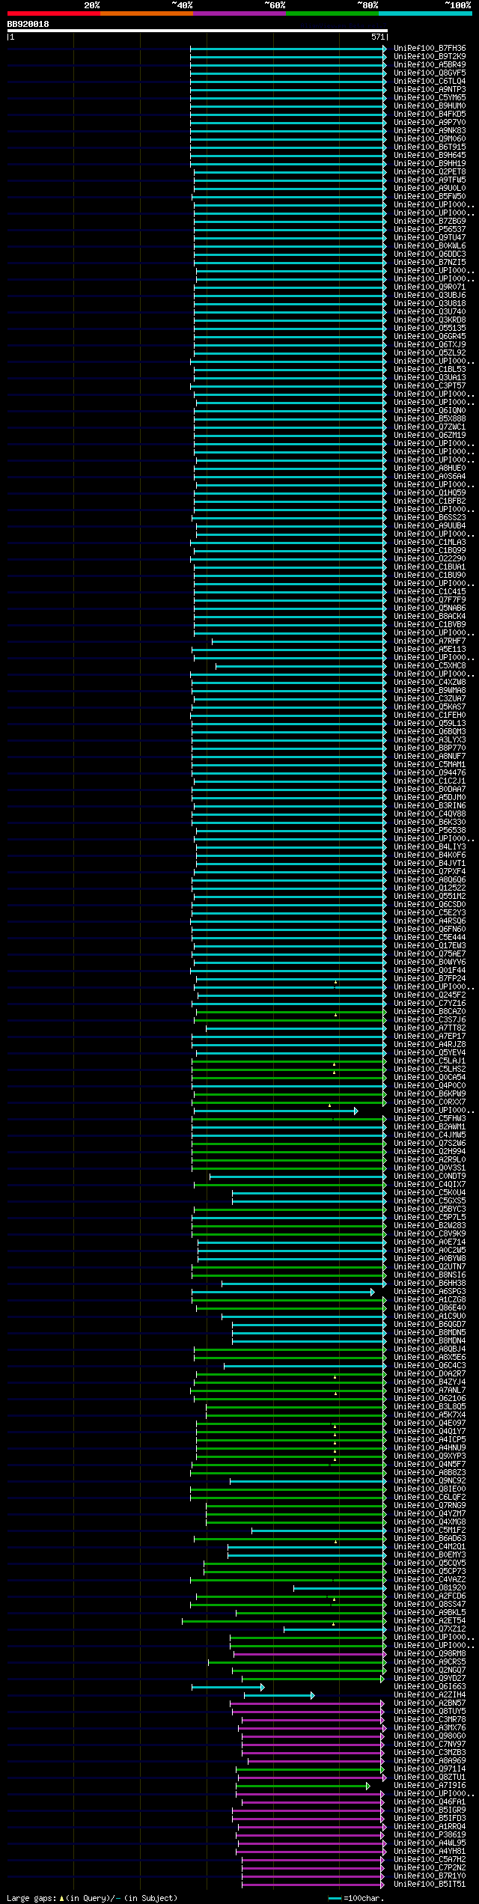Select UniRef100_C4QIX7 entry
The image size is (479, 1904).
(430, 1184)
